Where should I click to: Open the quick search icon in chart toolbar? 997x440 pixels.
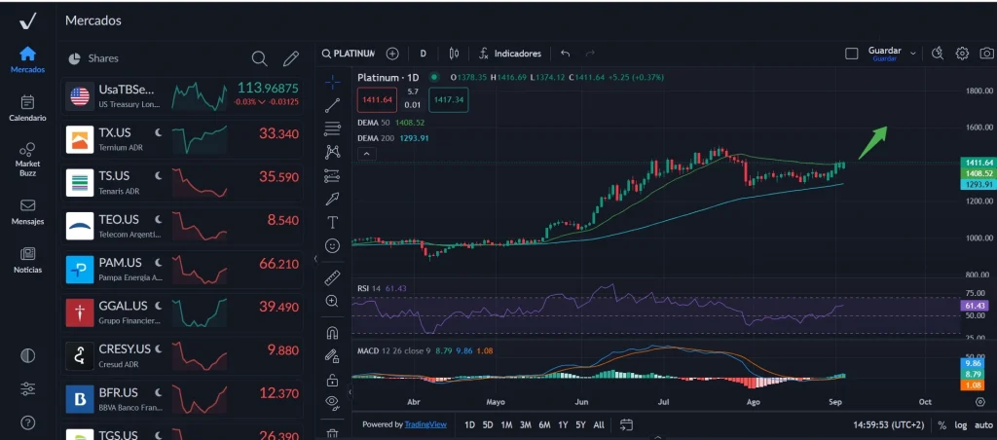(937, 54)
